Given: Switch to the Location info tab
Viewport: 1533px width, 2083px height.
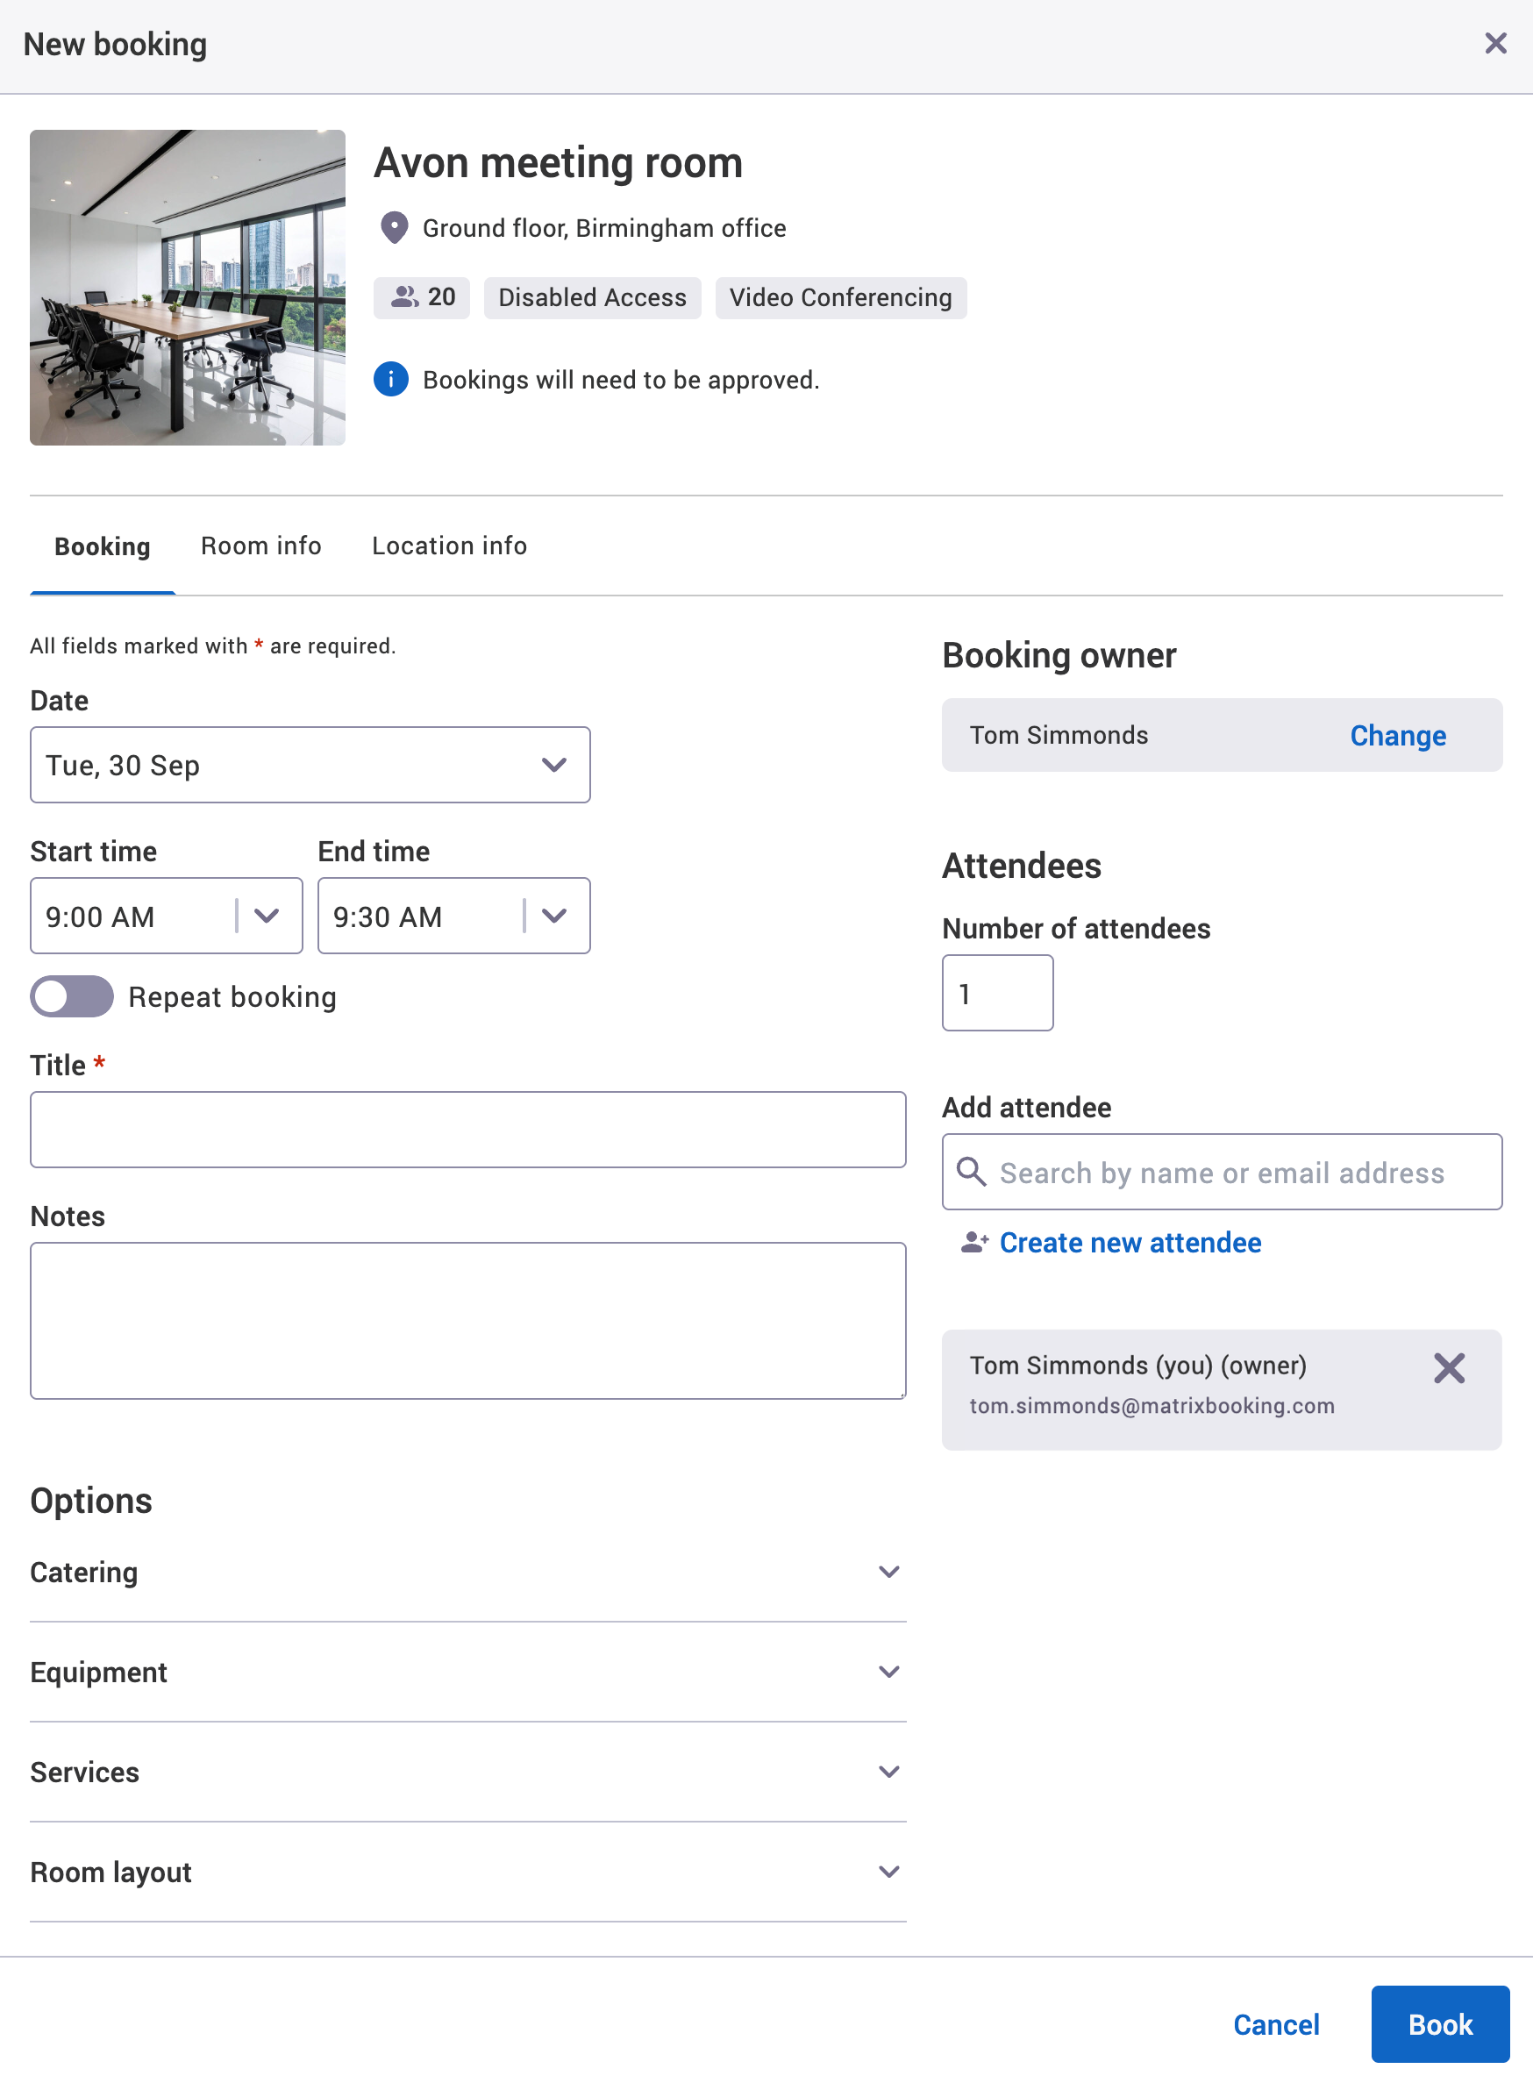Looking at the screenshot, I should point(448,546).
